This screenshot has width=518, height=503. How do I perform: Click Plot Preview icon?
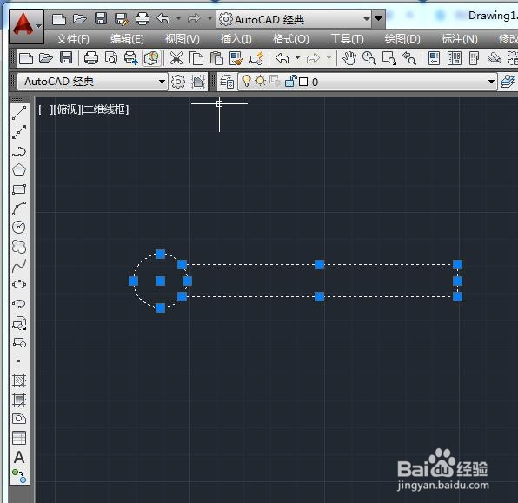pyautogui.click(x=111, y=58)
